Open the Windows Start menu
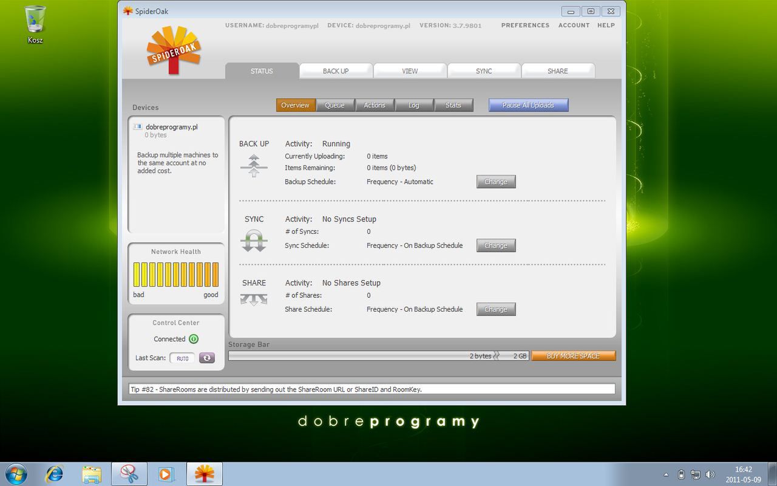Image resolution: width=777 pixels, height=486 pixels. (16, 474)
